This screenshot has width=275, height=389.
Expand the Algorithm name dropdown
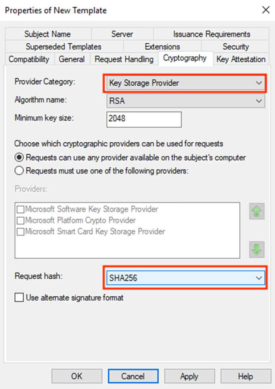(186, 101)
